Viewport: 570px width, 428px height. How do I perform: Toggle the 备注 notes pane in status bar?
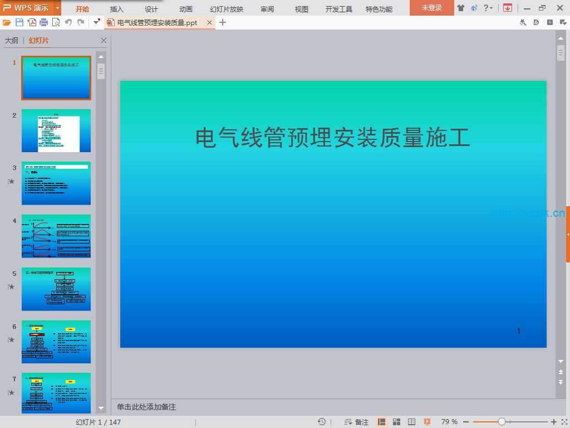point(356,422)
